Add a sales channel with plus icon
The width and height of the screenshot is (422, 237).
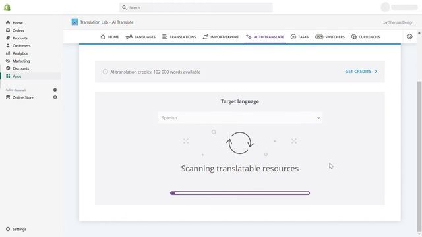click(x=55, y=90)
